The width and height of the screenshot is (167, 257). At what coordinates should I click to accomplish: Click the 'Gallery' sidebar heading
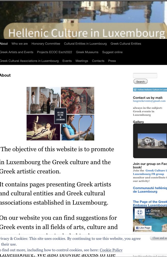point(138,122)
